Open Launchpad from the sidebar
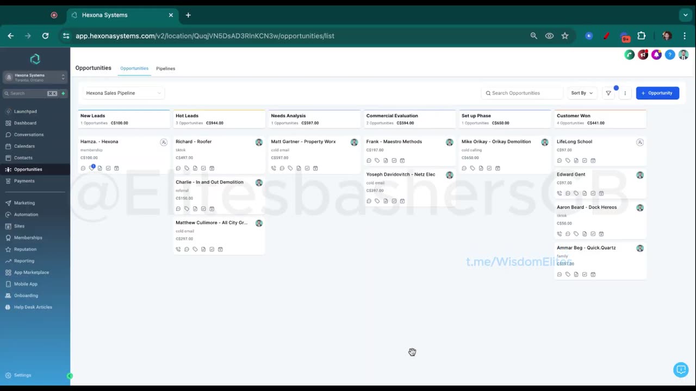Screen dimensions: 696x391 [x=26, y=111]
